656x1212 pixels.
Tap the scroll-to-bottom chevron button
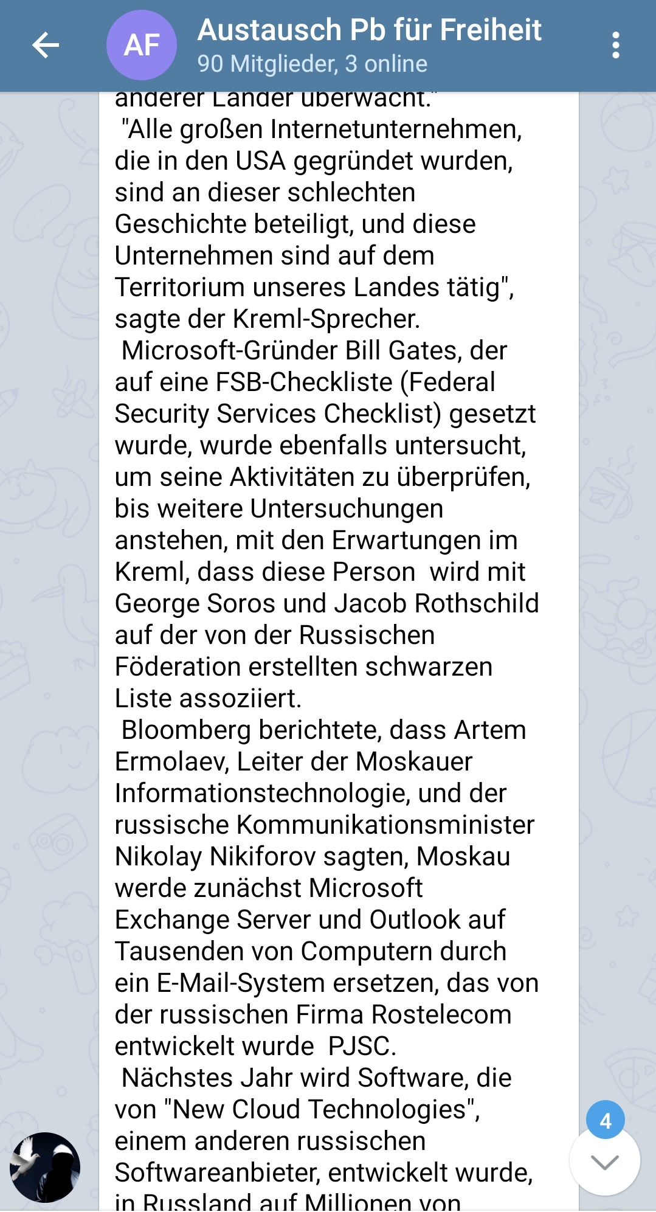pos(604,1162)
